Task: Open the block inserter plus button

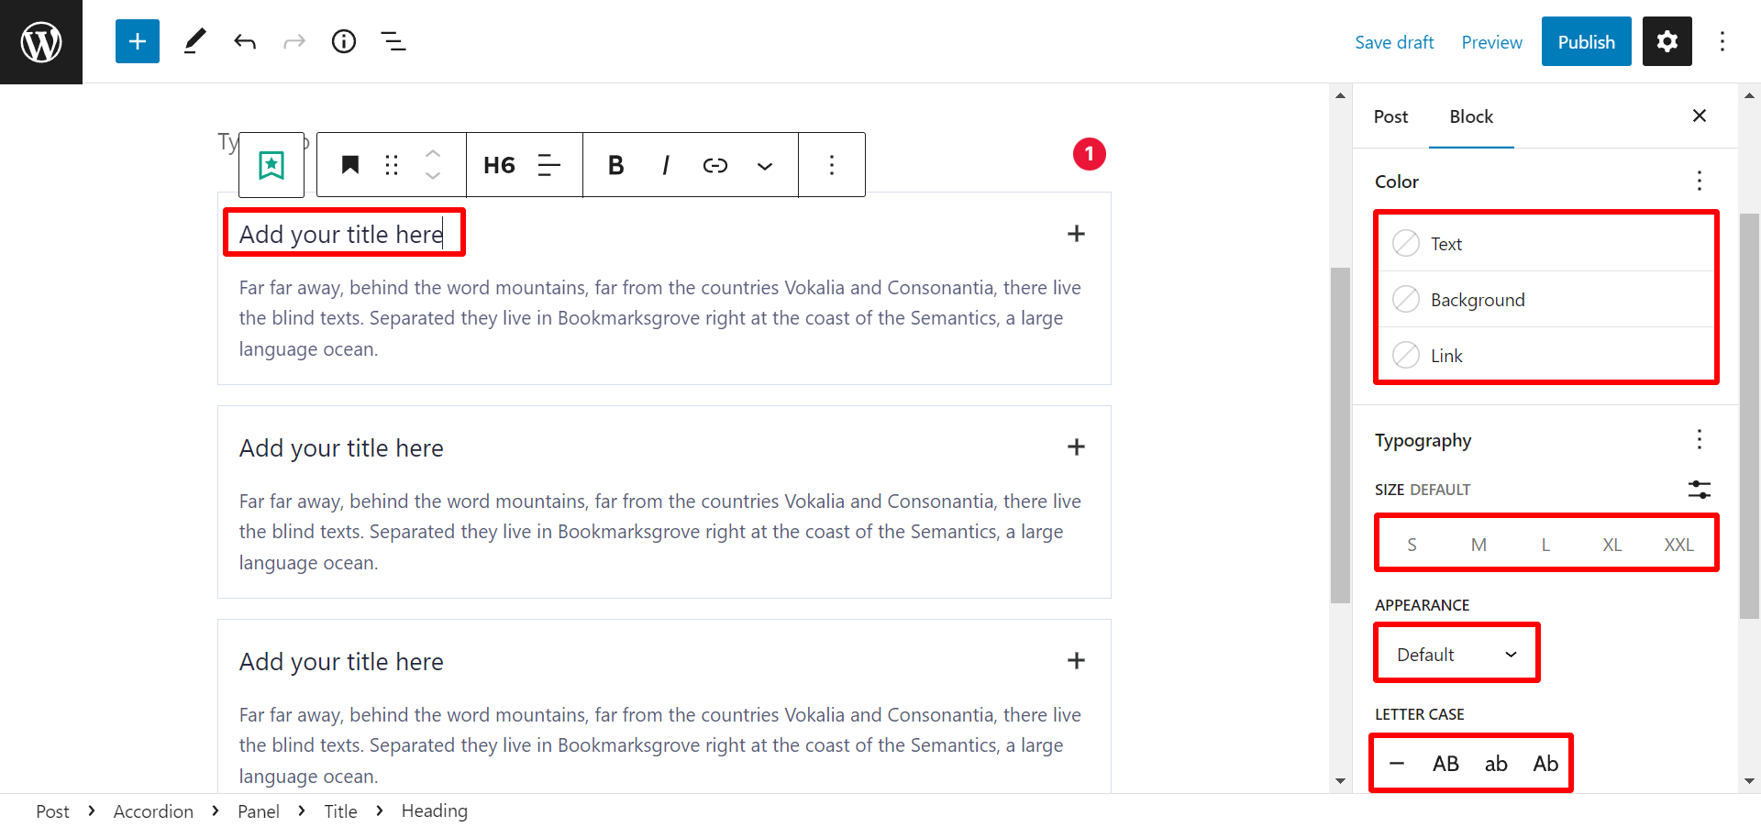Action: coord(138,41)
